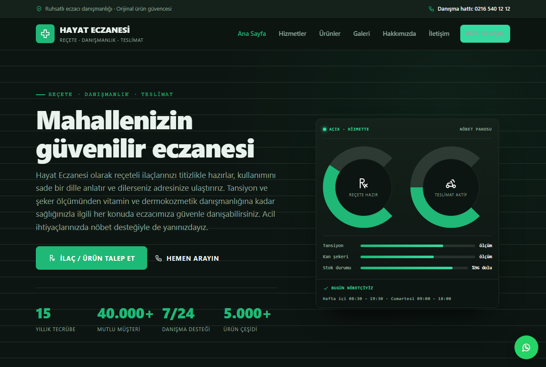This screenshot has height=367, width=546.
Task: Click the Stok durumu progress bar
Action: (x=414, y=268)
